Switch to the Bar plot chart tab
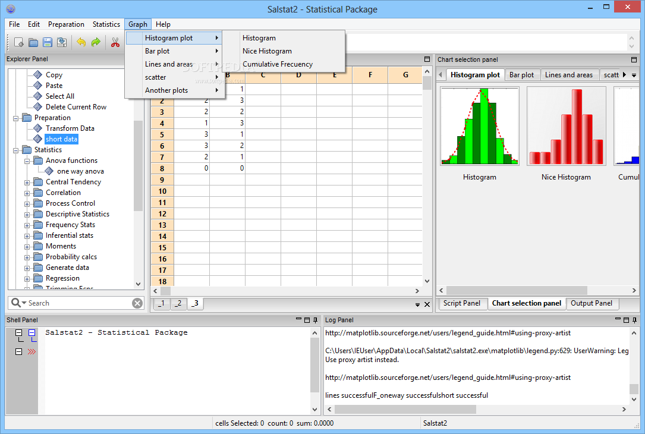The image size is (645, 434). 521,75
